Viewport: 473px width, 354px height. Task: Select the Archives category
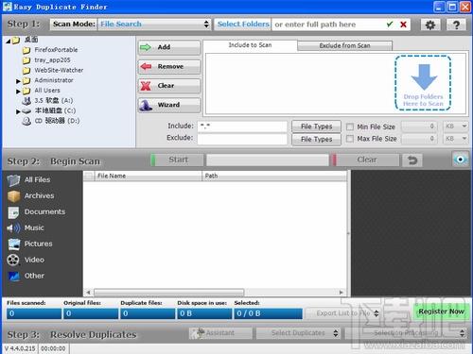31,195
